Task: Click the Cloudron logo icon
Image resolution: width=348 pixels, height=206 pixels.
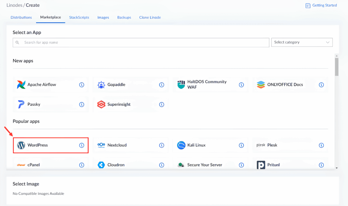Action: (101, 165)
